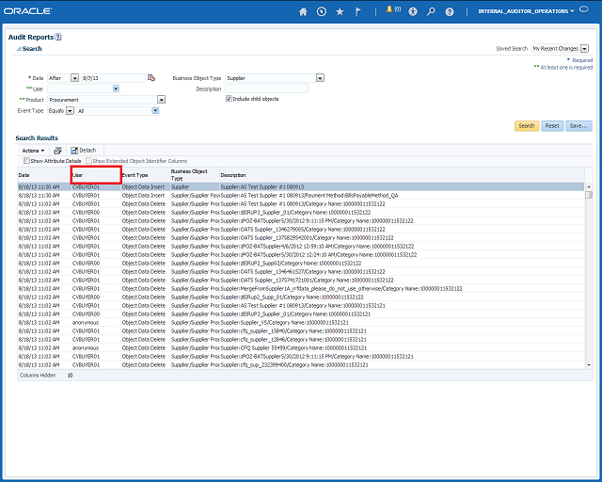Select the row for cfq_sup_232399400
Screen dimensions: 602x482
pos(301,364)
